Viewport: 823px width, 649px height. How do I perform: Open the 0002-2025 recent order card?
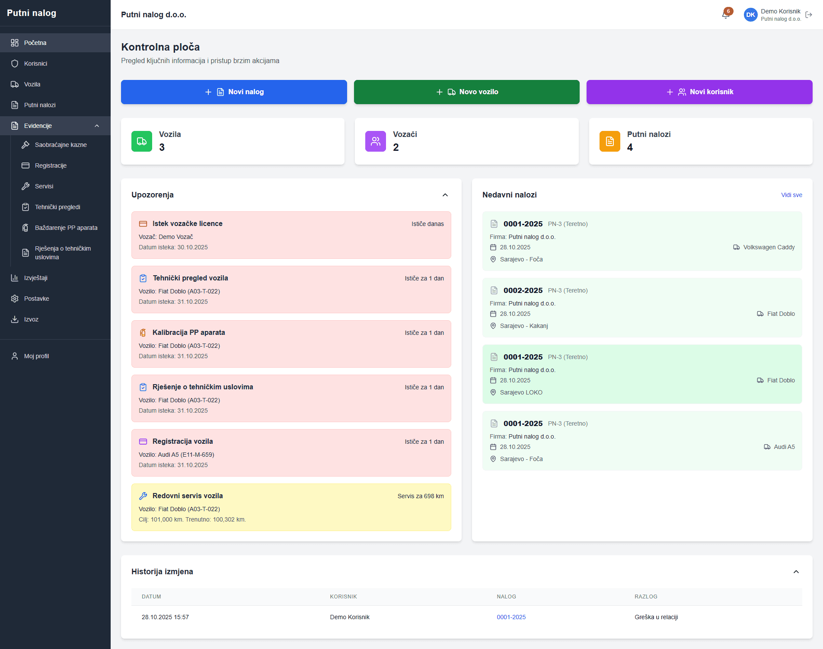(x=642, y=308)
